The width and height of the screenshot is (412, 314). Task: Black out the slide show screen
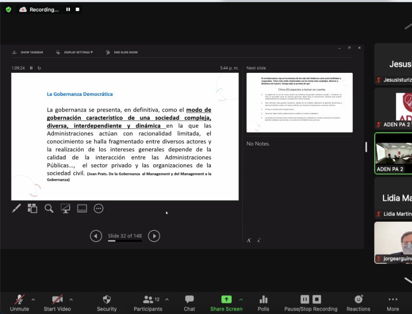[66, 209]
